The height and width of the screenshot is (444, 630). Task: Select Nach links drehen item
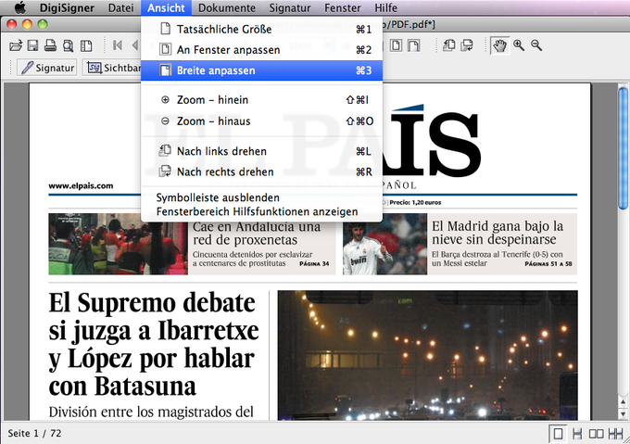[x=261, y=151]
